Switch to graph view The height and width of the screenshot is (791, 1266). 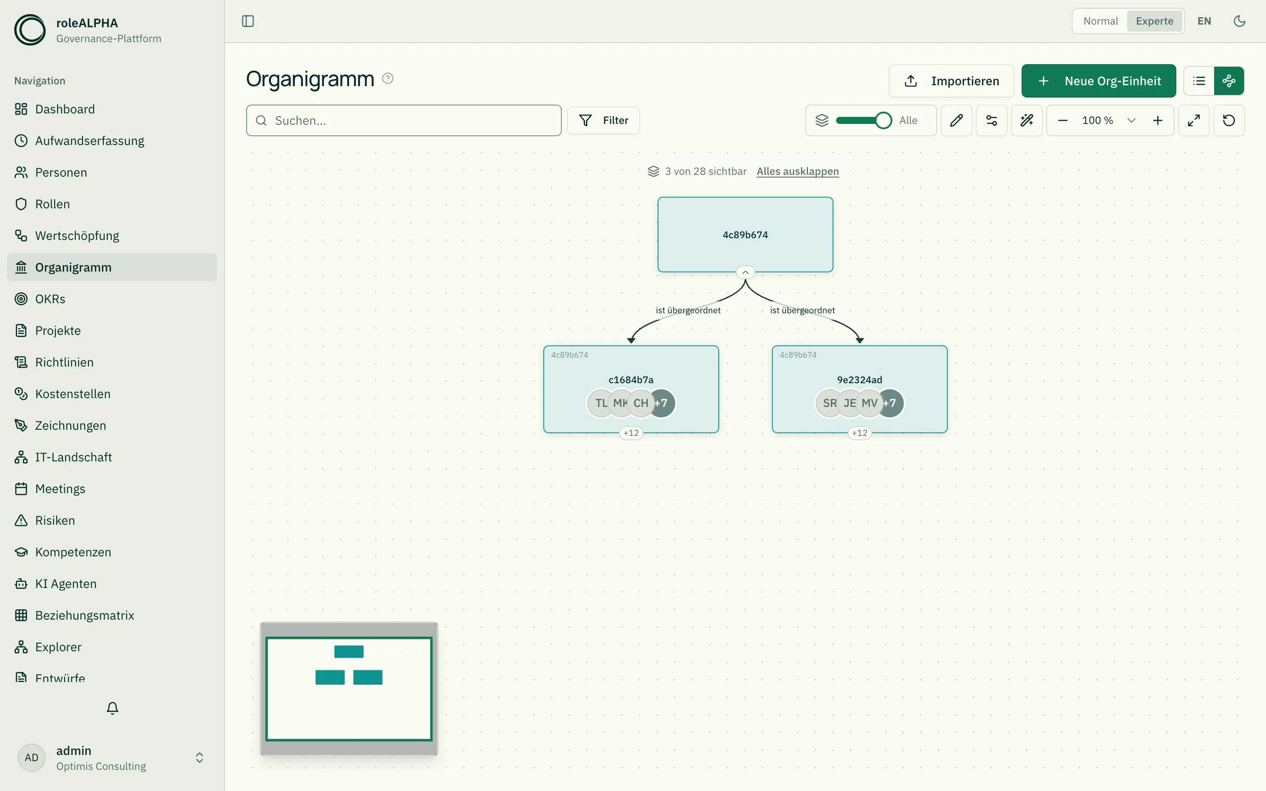click(1229, 81)
